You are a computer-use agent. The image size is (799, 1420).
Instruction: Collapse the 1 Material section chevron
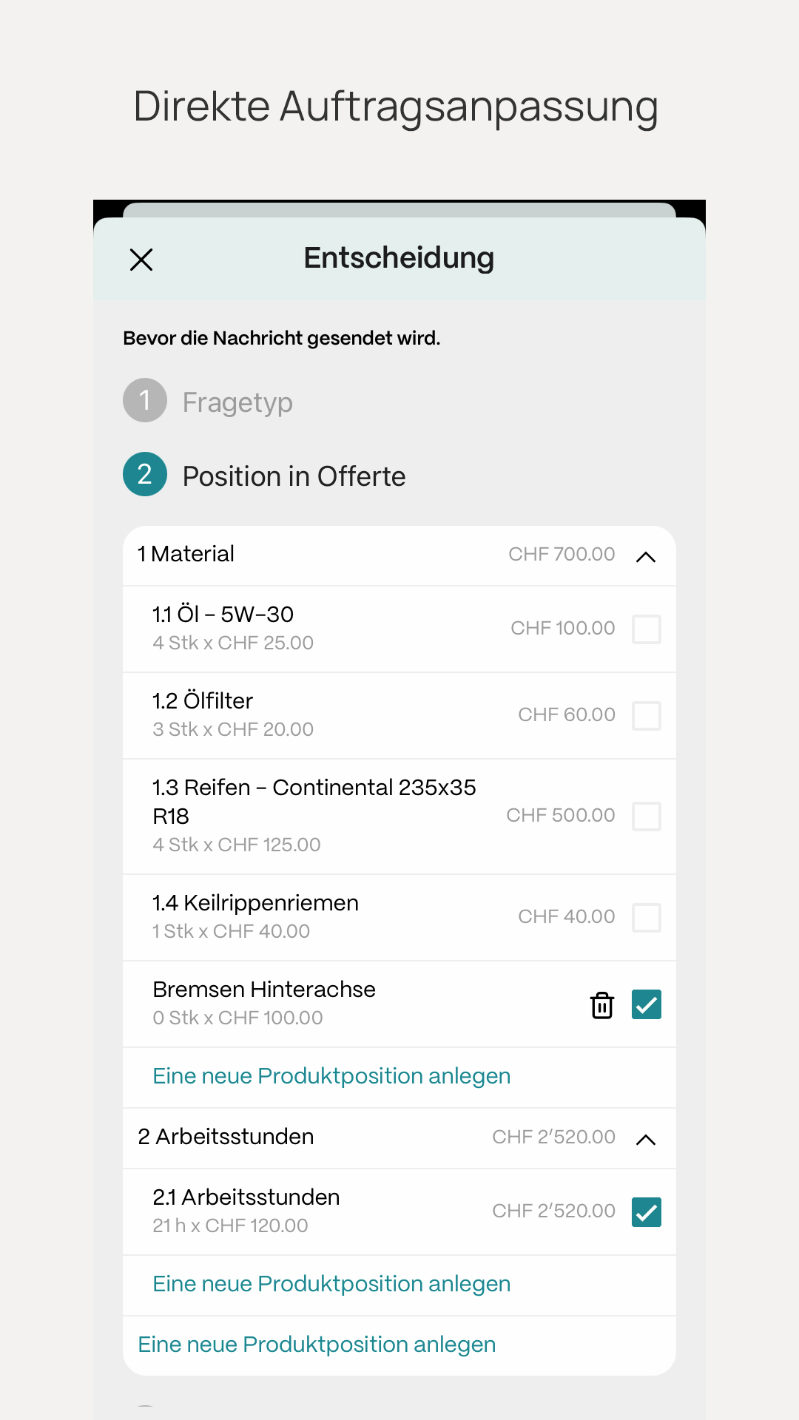(x=646, y=556)
